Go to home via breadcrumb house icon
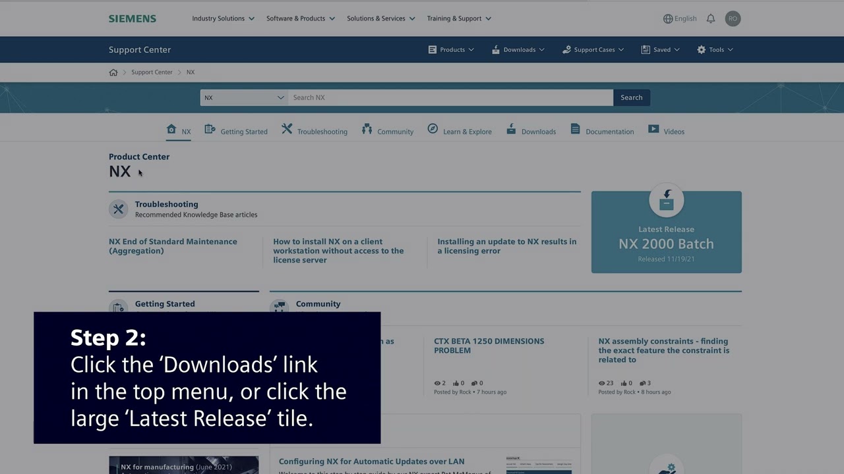This screenshot has height=474, width=844. pos(113,72)
